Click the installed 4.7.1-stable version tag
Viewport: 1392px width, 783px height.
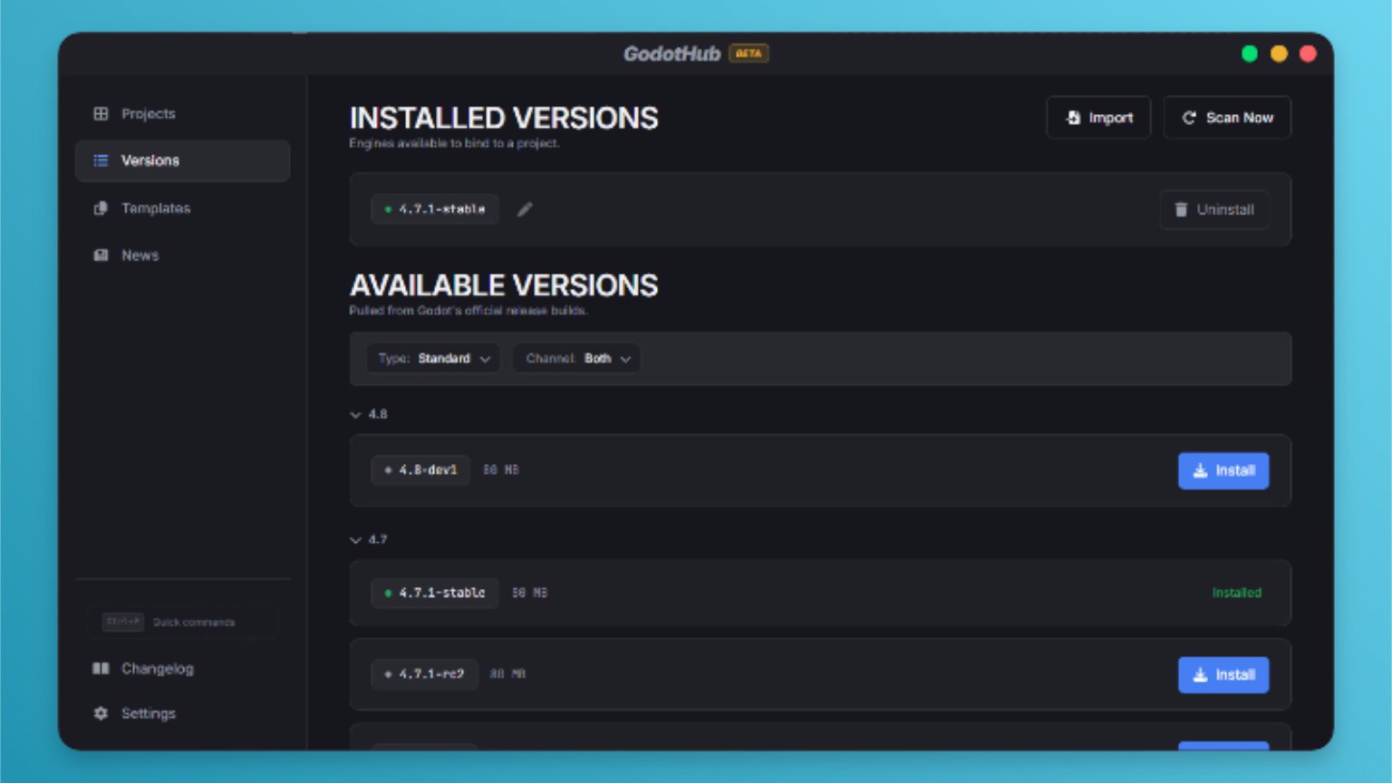[435, 209]
